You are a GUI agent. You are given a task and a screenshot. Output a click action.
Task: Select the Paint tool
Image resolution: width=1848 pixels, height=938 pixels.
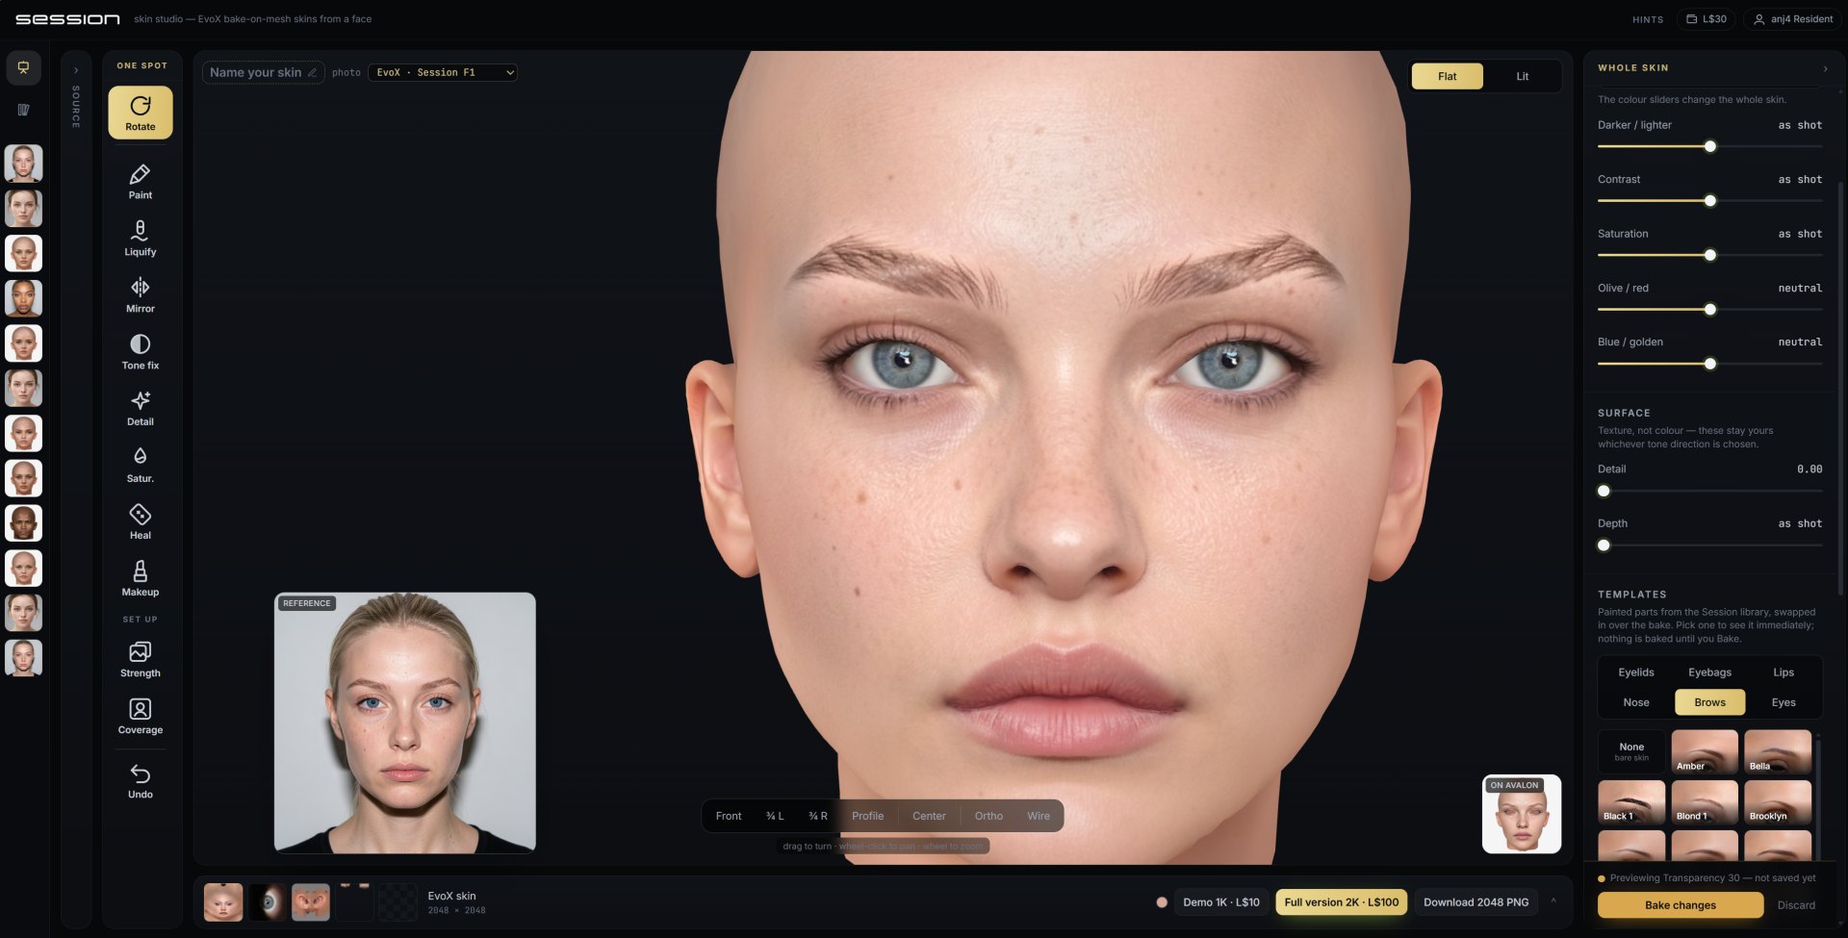(x=141, y=182)
